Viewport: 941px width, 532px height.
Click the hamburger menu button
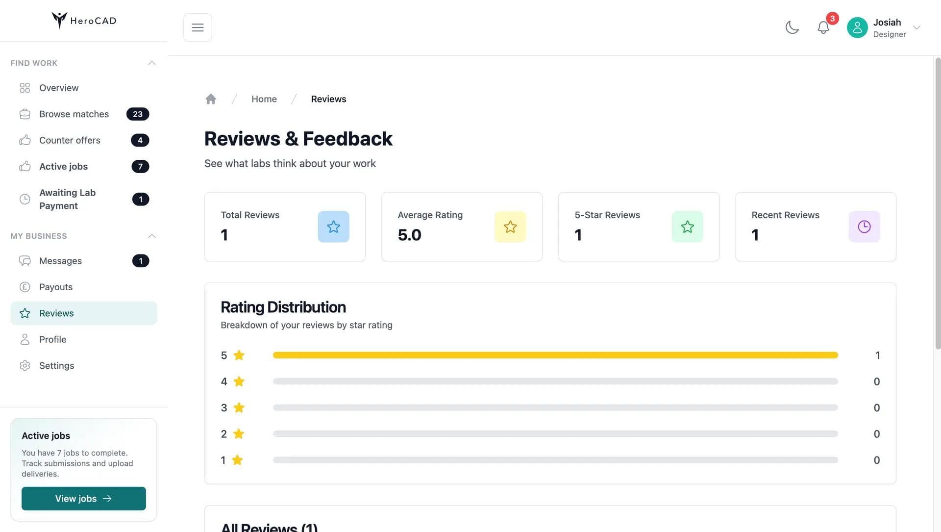click(x=198, y=27)
